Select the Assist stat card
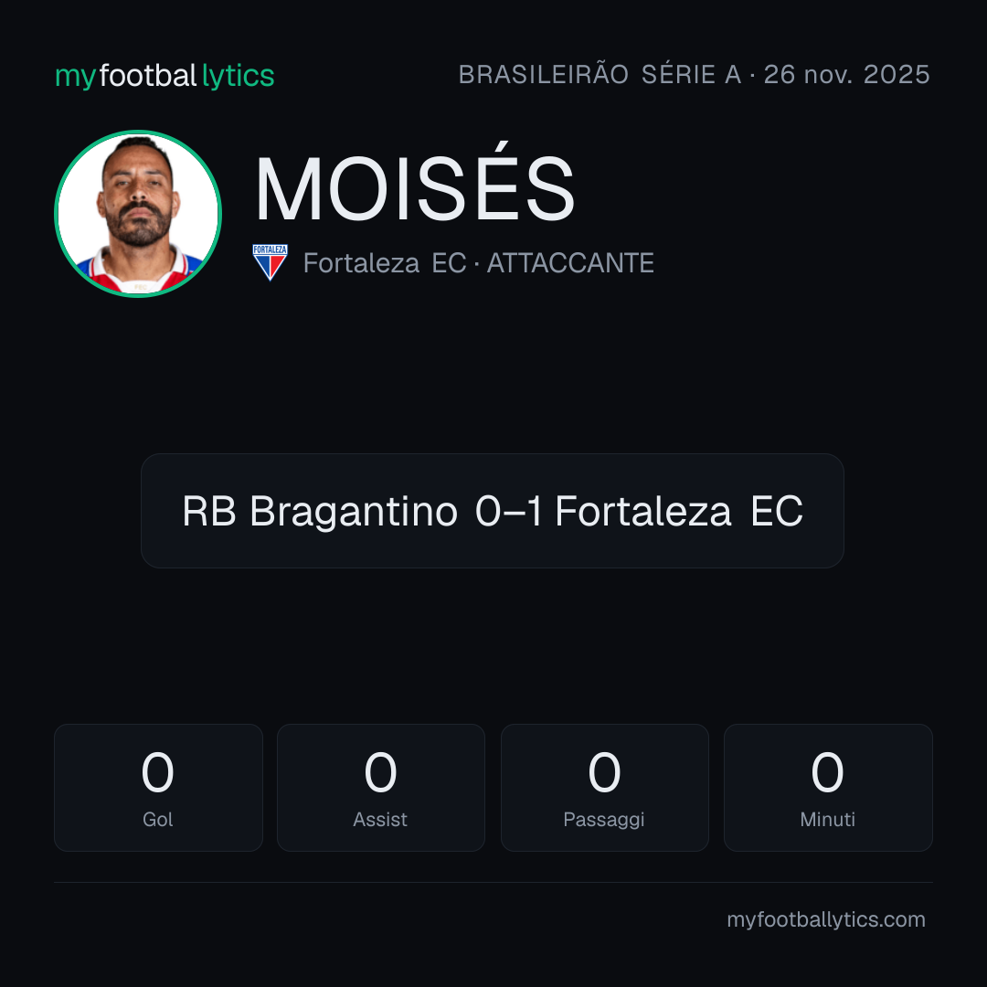987x987 pixels. point(381,788)
